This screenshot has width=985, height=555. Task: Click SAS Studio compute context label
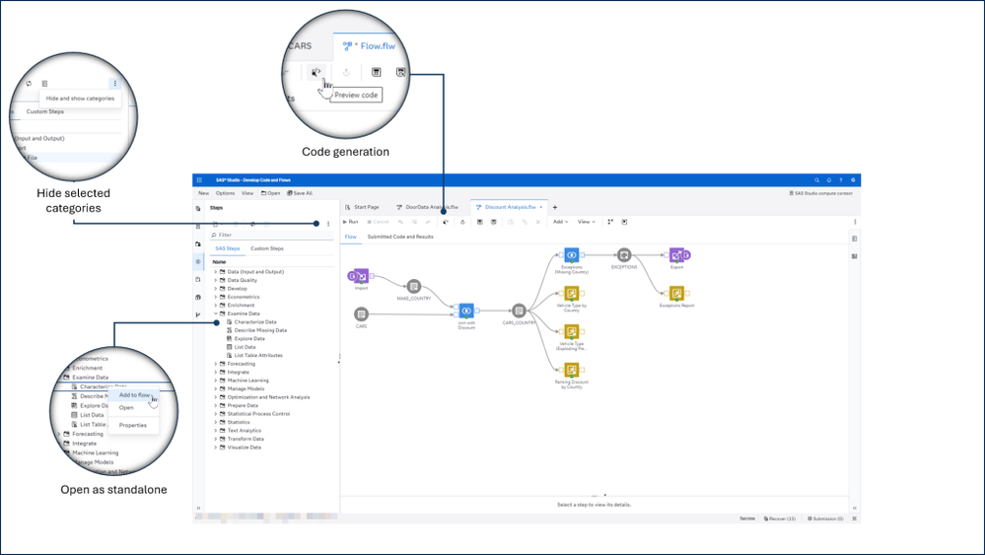[x=820, y=193]
